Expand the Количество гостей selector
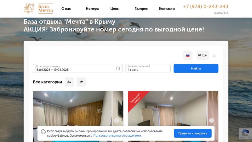252x142 pixels. [148, 68]
